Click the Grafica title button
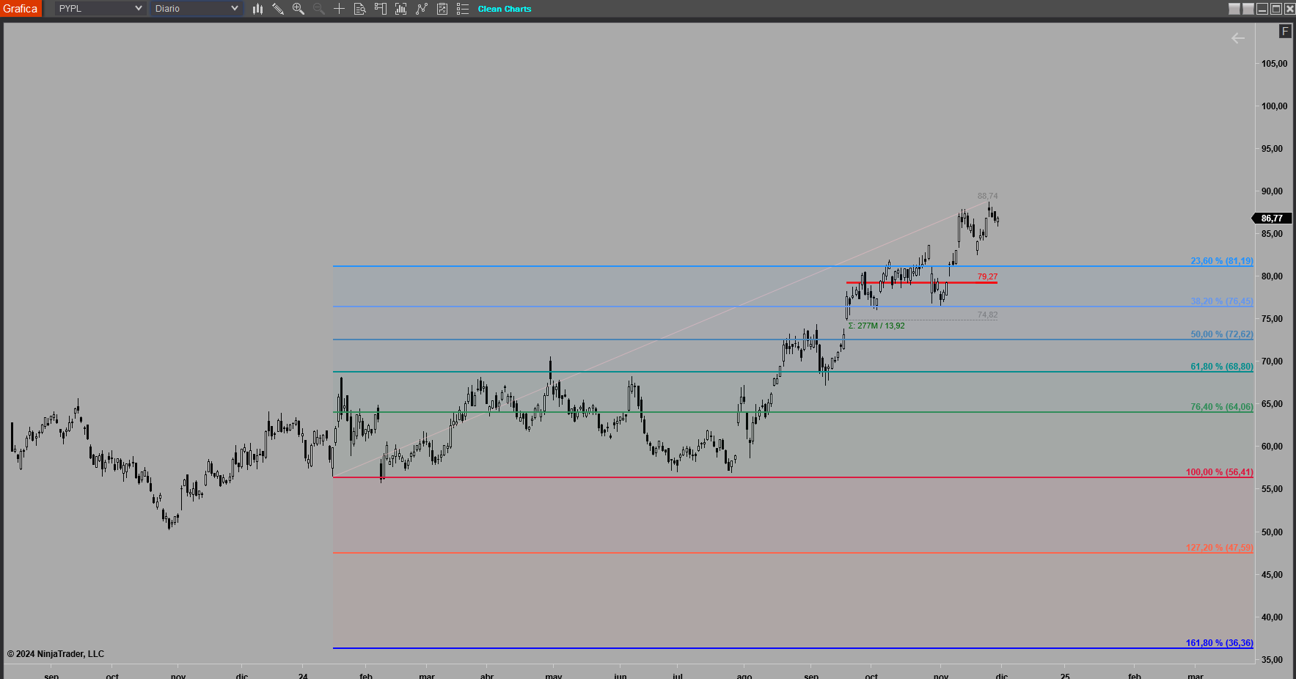Viewport: 1296px width, 679px height. [21, 9]
